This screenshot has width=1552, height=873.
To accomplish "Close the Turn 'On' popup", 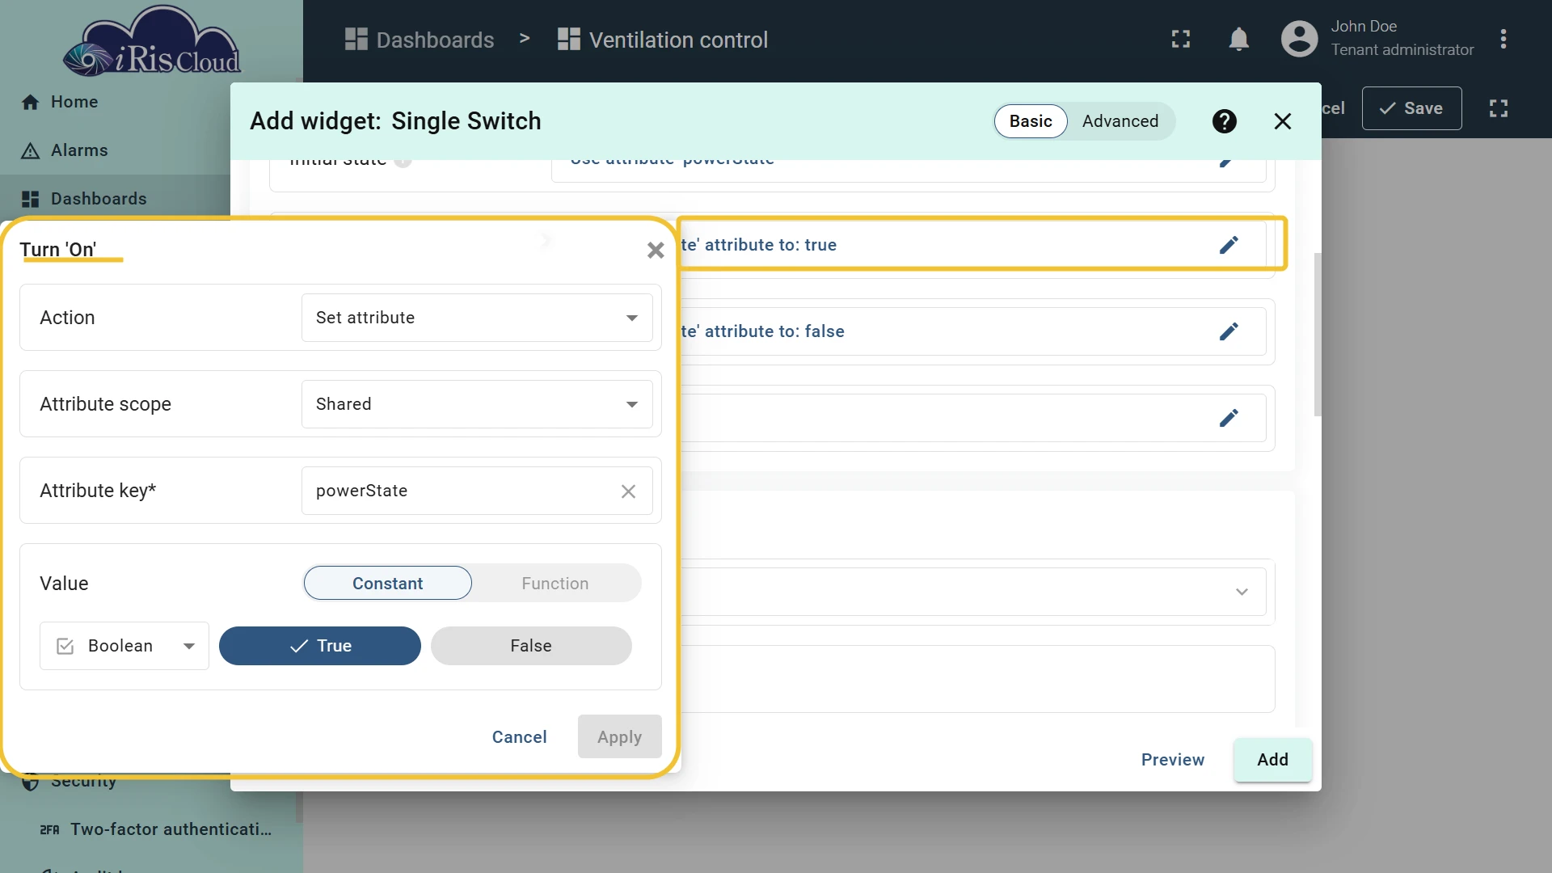I will pos(656,251).
